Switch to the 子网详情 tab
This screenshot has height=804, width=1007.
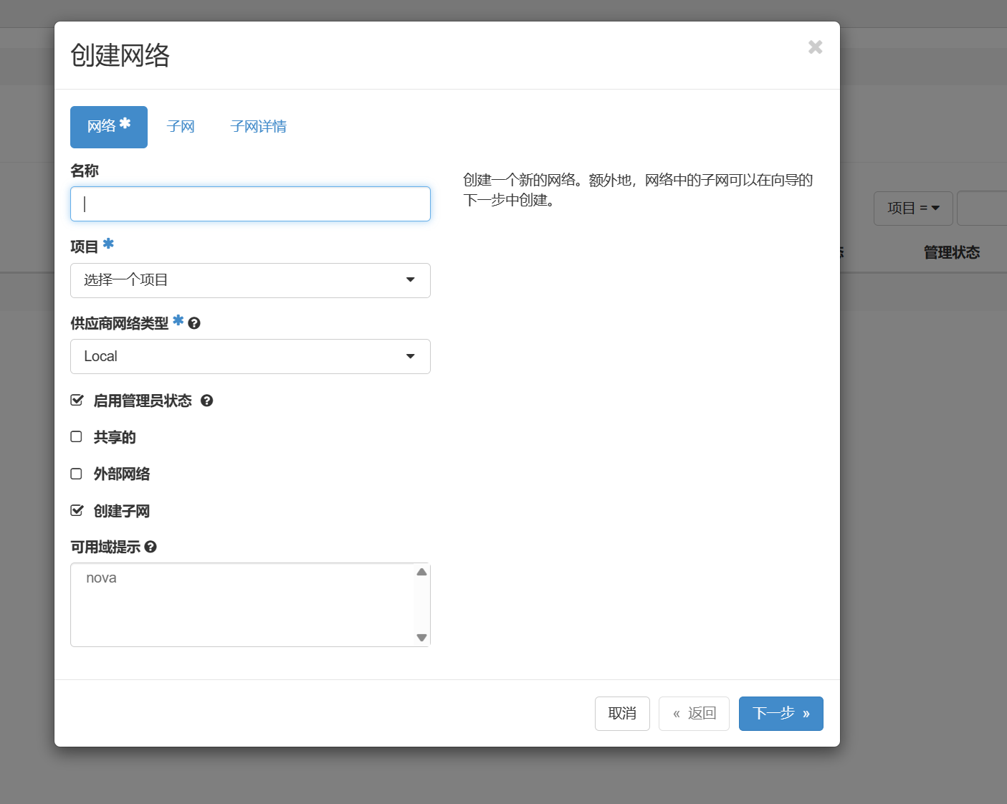[x=258, y=127]
